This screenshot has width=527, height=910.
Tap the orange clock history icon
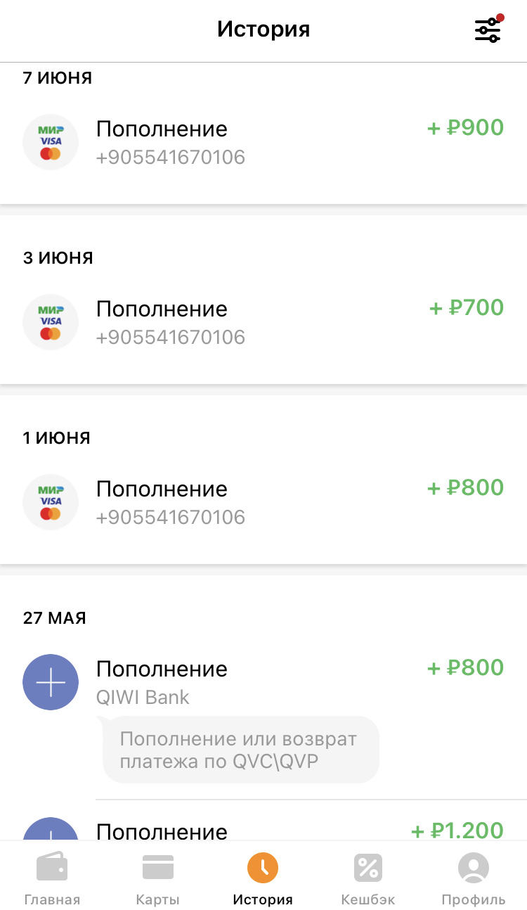click(263, 868)
